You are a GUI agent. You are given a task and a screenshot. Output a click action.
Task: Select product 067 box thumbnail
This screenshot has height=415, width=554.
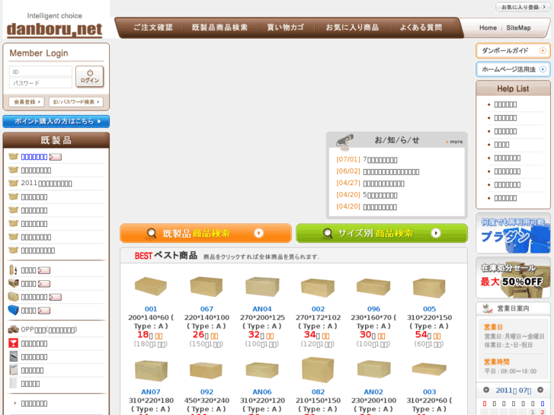pos(207,286)
